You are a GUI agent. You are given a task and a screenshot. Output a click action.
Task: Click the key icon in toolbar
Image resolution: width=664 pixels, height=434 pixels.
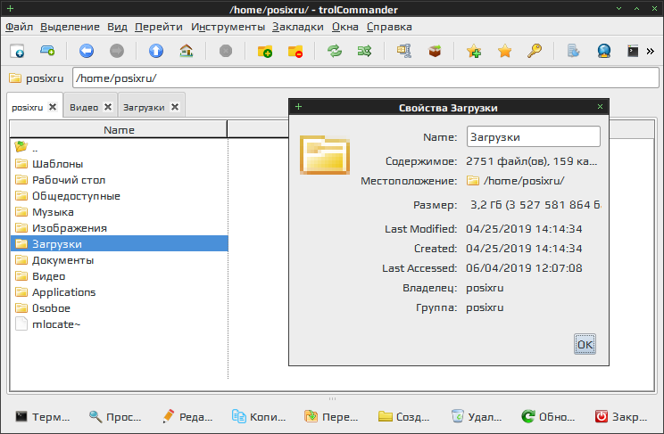[x=535, y=51]
